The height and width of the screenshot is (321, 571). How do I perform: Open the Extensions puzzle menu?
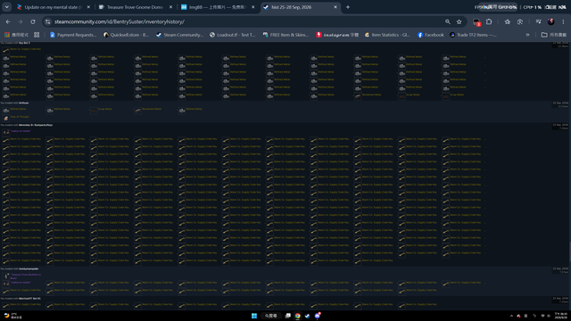coord(489,21)
